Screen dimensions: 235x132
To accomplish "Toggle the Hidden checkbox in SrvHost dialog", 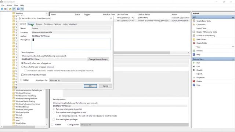I will click(21, 80).
